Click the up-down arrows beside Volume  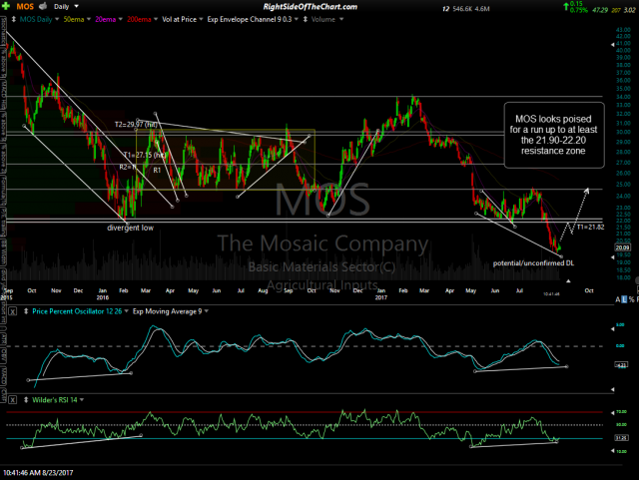tap(306, 19)
